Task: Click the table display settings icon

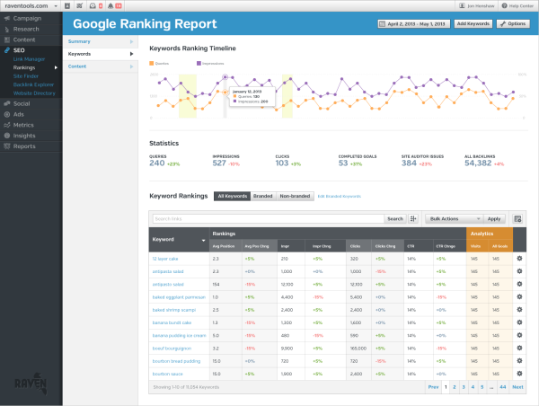Action: [517, 218]
